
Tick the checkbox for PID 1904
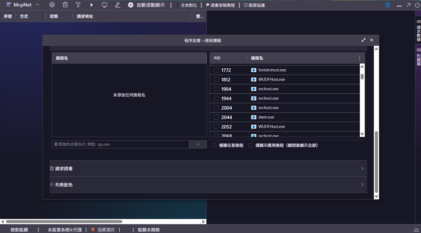216,89
